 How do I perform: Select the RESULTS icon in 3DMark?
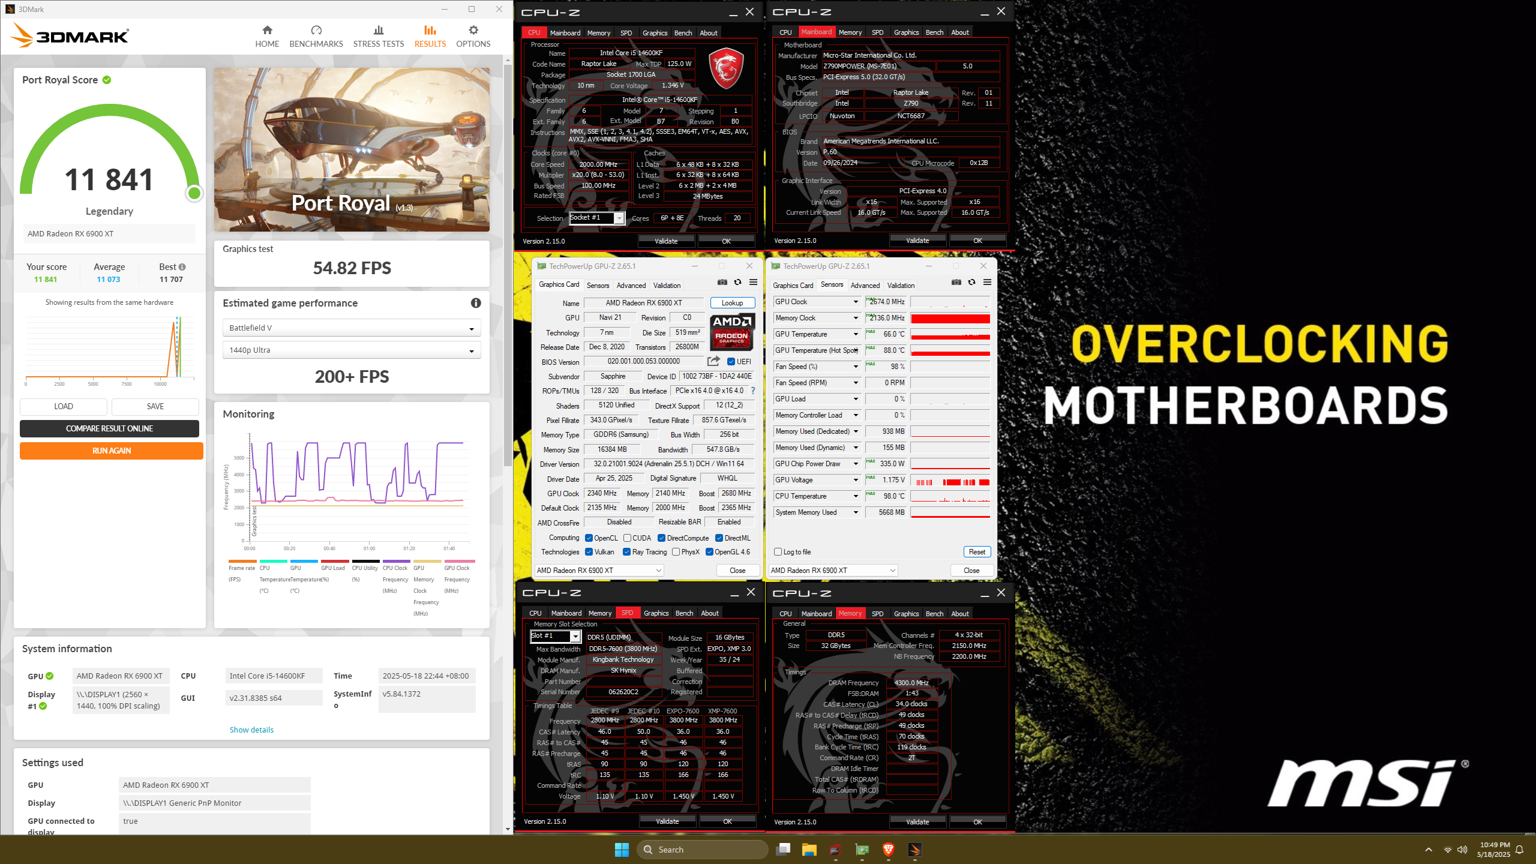pyautogui.click(x=430, y=30)
